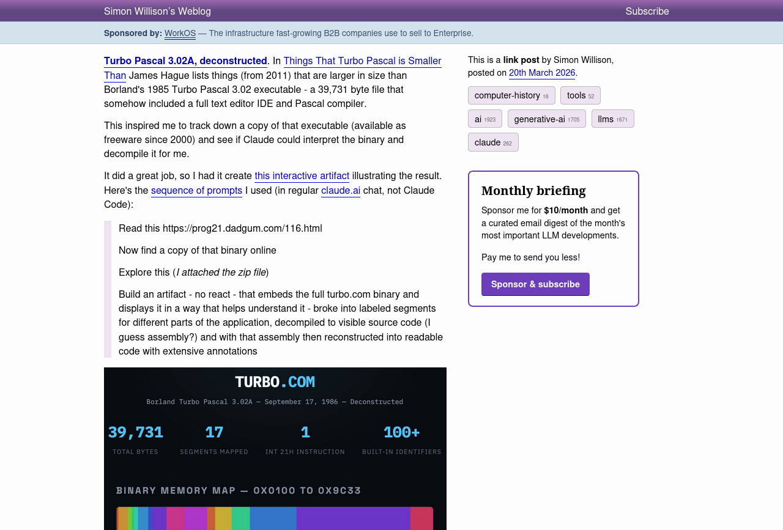Open the claude.ai link
Screen dimensions: 783x530
click(340, 190)
